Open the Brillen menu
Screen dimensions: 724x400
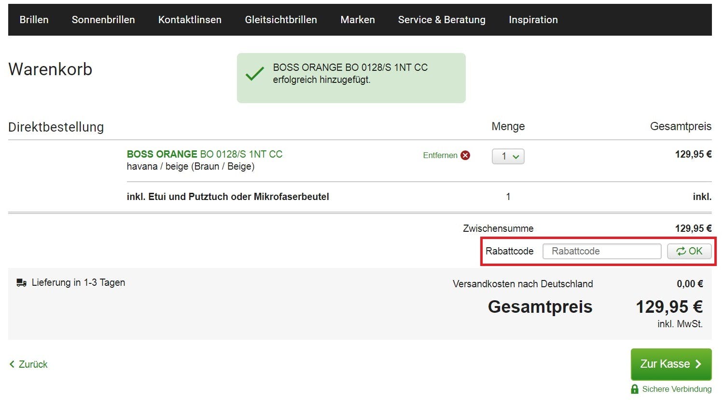pyautogui.click(x=34, y=20)
